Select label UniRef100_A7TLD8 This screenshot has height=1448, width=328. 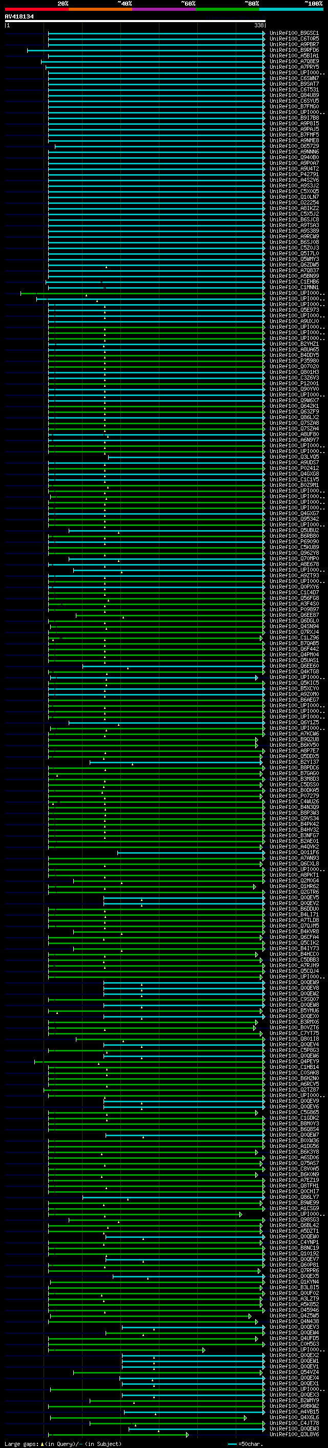point(294,919)
